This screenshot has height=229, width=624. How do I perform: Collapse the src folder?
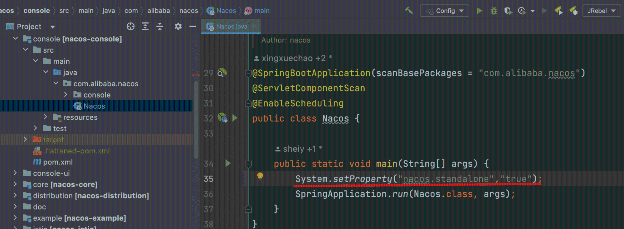[26, 50]
